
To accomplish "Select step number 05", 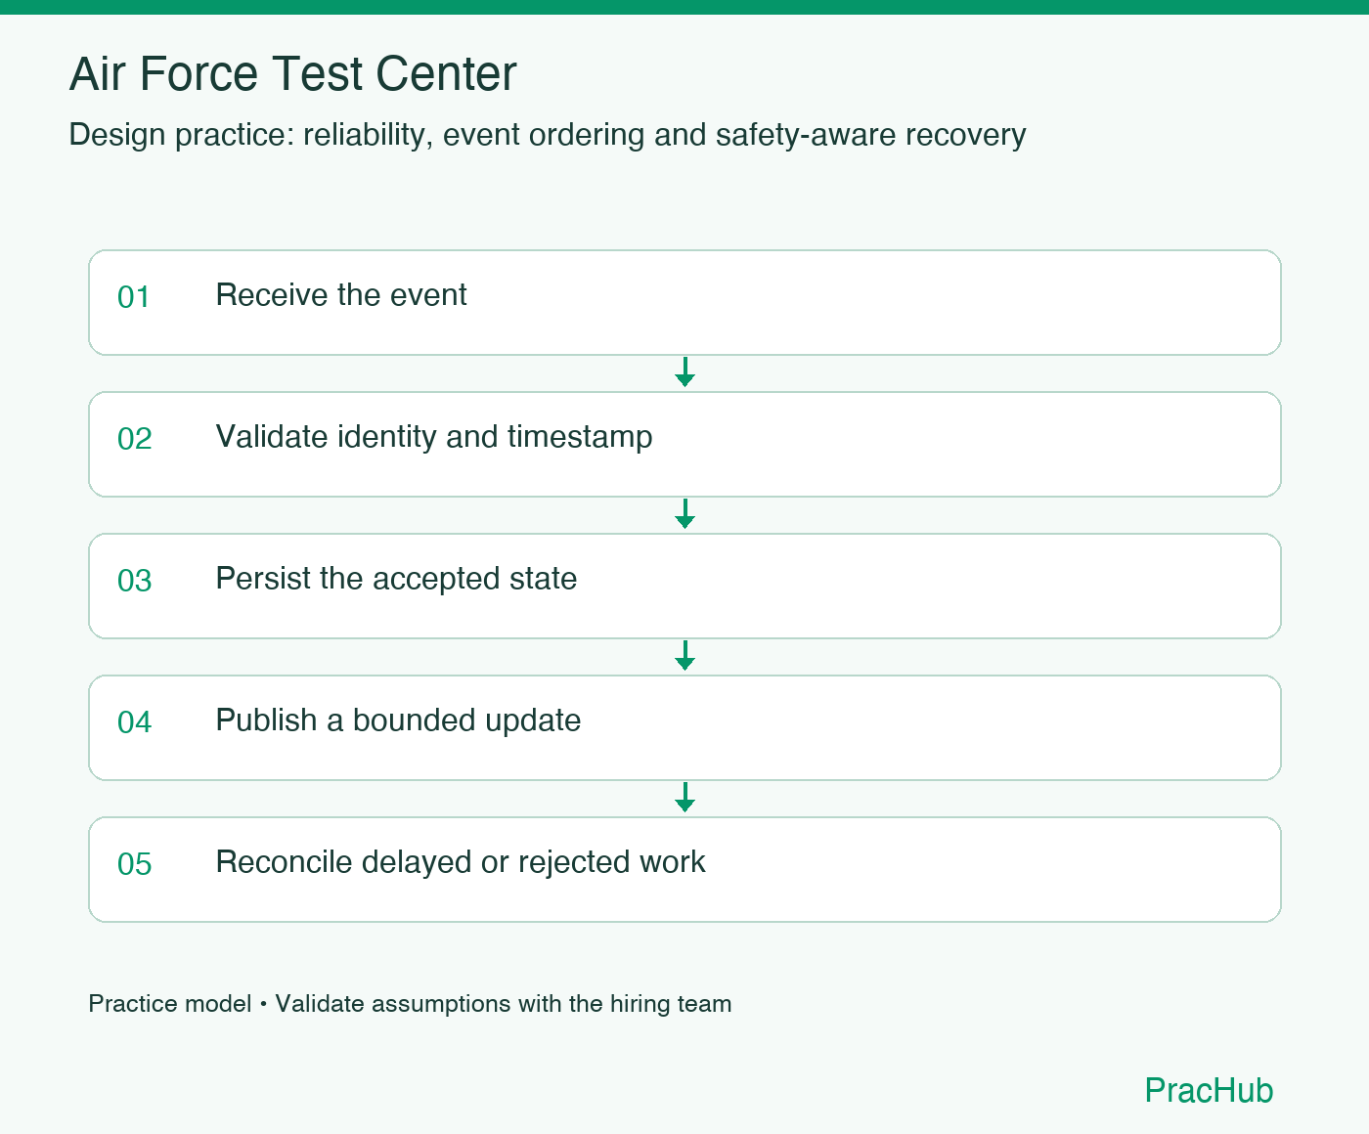I will (134, 864).
